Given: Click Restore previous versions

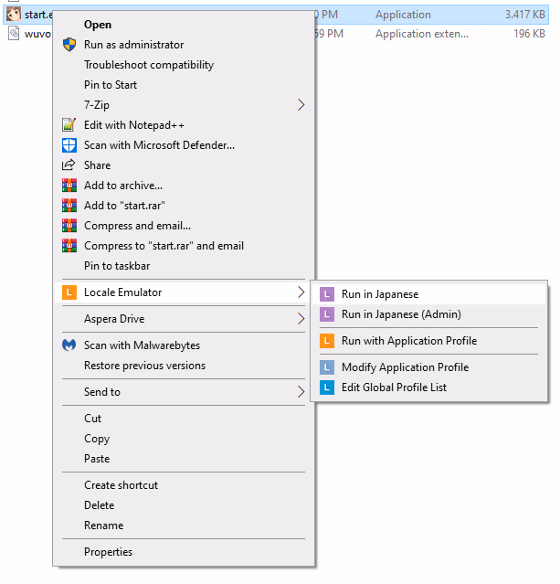Looking at the screenshot, I should pos(144,366).
